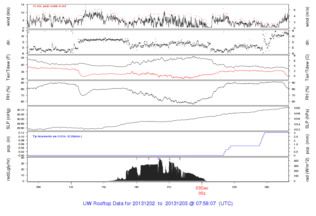Screen dimensions: 316x216
Task: Select the '30.10' SLP inHg tick value
Action: click(21, 110)
